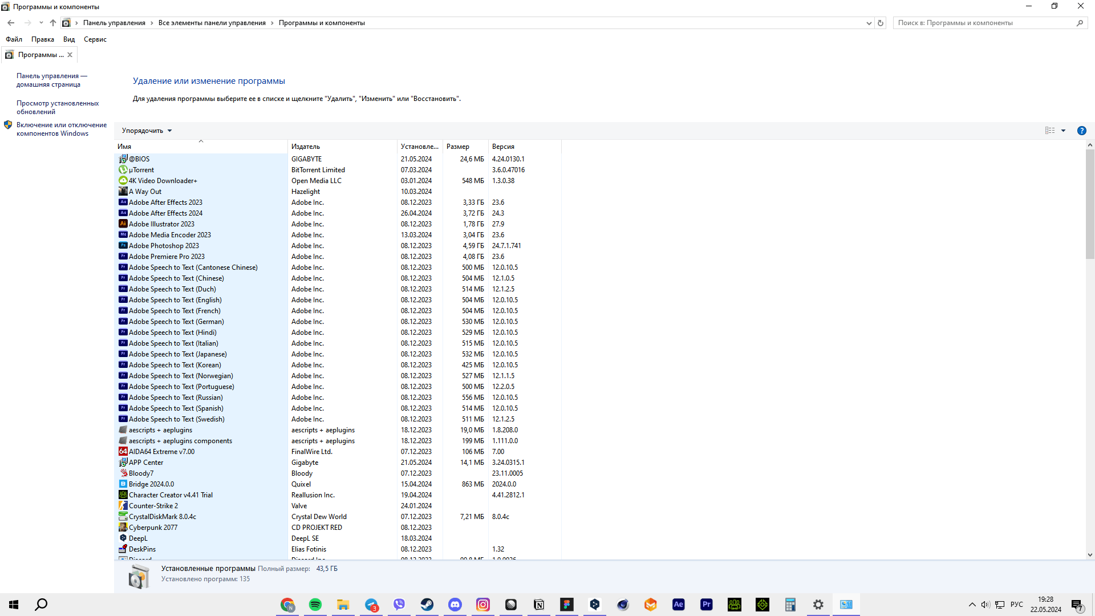
Task: Sort by the Установлено column header
Action: [x=420, y=147]
